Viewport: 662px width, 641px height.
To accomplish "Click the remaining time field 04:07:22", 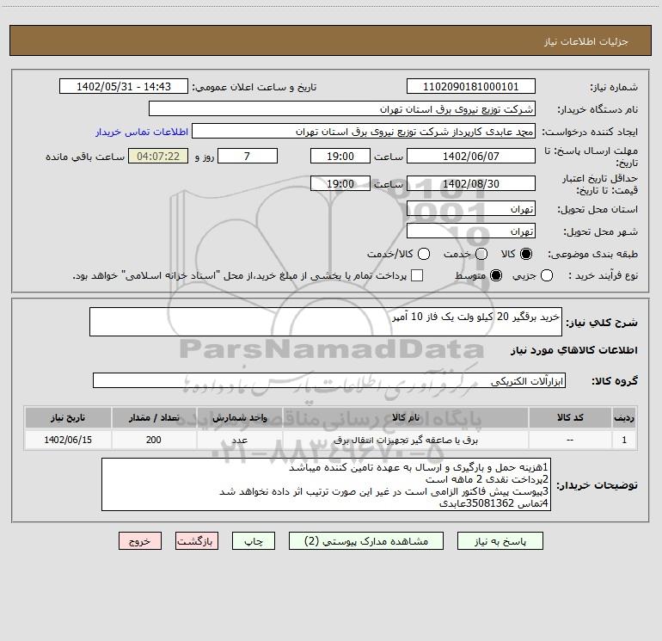I will coord(158,156).
